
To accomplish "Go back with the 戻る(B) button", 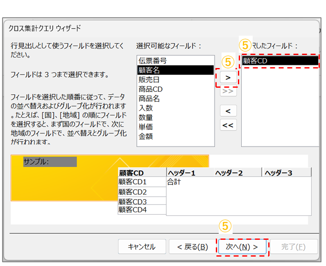I will pyautogui.click(x=192, y=247).
